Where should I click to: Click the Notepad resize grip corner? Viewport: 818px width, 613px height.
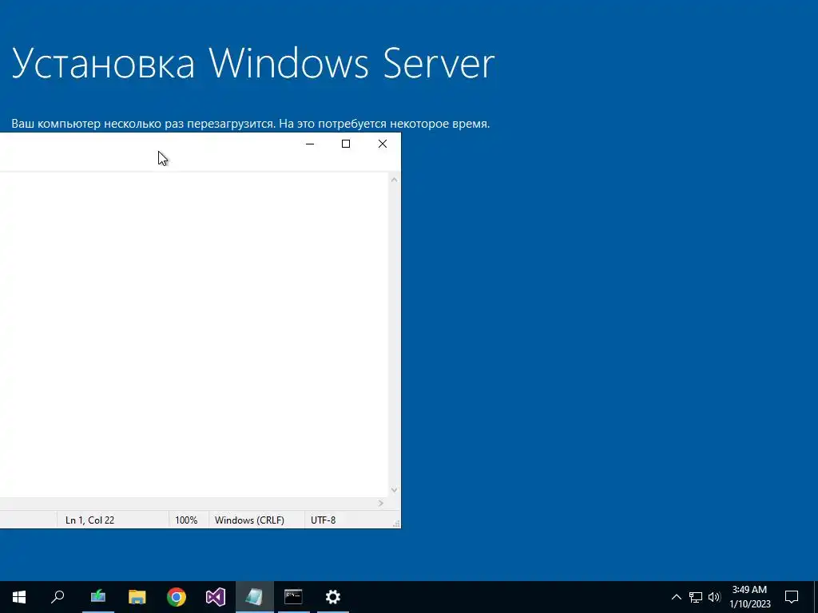pos(396,524)
